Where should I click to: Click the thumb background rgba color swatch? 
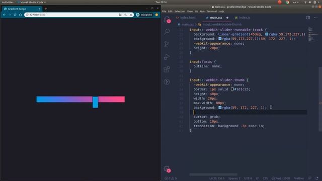point(220,108)
